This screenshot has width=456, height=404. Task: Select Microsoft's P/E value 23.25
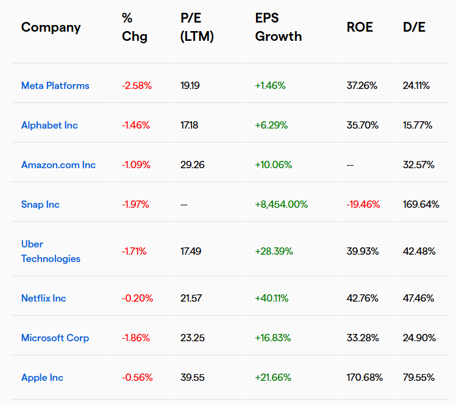coord(193,338)
